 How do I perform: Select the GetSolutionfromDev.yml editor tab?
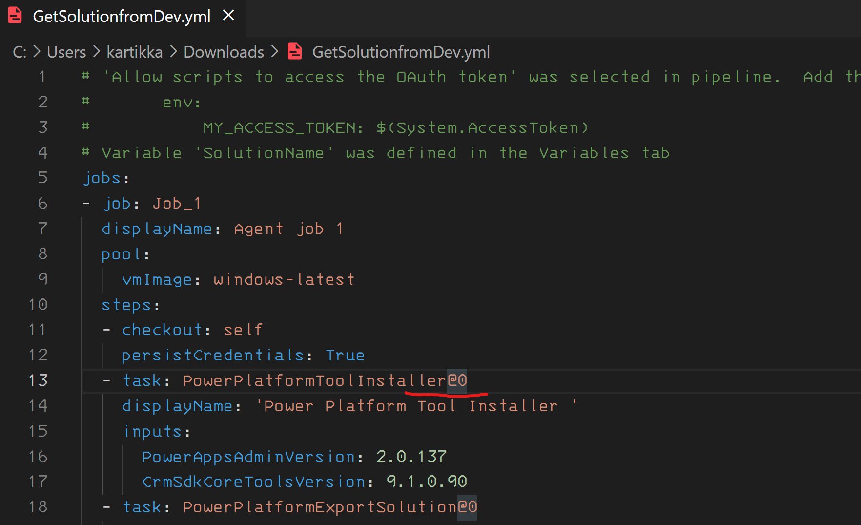click(x=122, y=17)
